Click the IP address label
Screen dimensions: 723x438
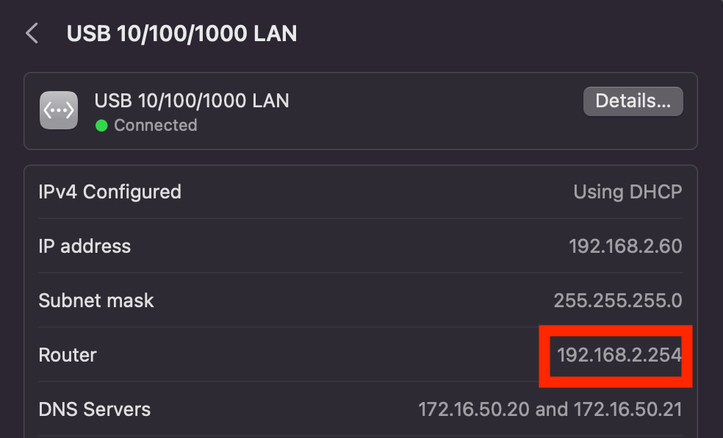(84, 246)
